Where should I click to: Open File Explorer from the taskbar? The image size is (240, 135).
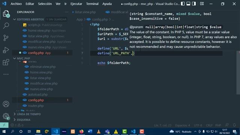pos(38,132)
